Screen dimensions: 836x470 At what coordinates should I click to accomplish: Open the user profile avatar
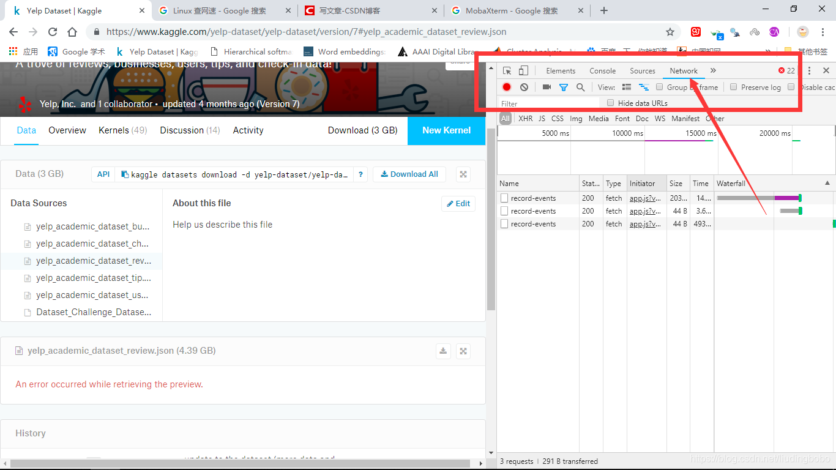point(803,32)
